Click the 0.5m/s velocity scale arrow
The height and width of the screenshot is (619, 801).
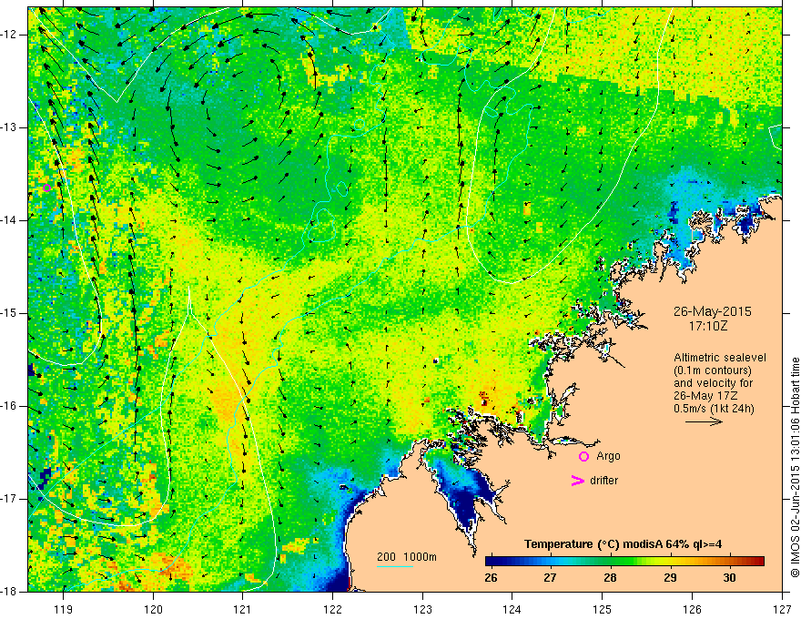[x=704, y=421]
